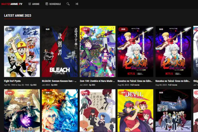Click the DUB badge on the Bastard!! poster
This screenshot has height=132, width=198.
[10, 93]
